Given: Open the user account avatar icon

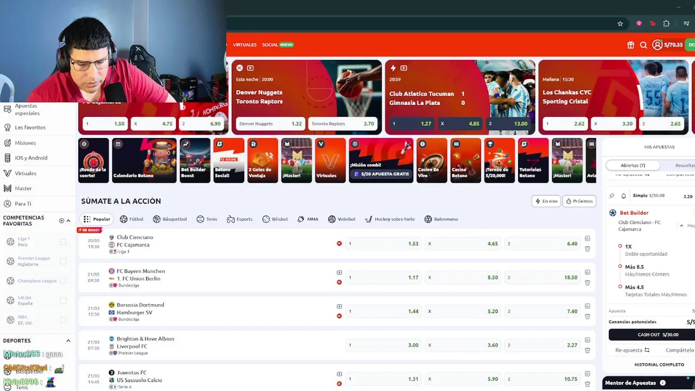Looking at the screenshot, I should coord(657,45).
